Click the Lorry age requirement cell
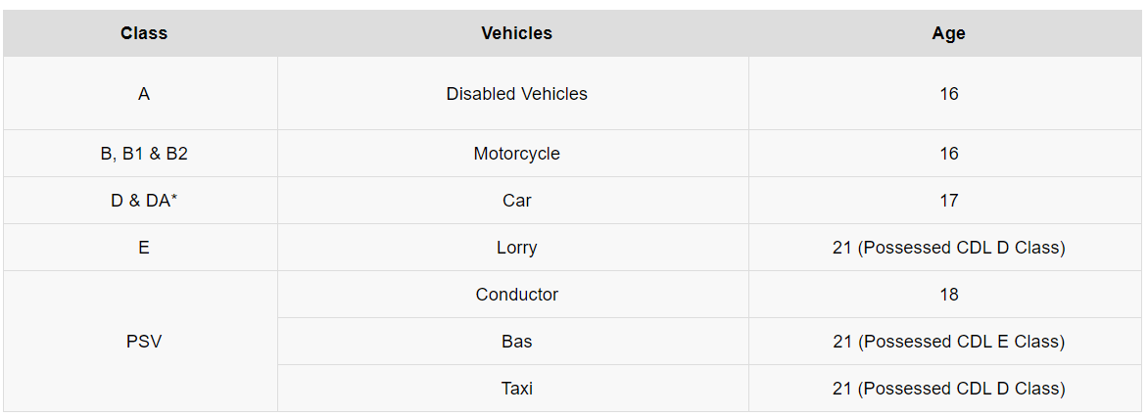 948,248
